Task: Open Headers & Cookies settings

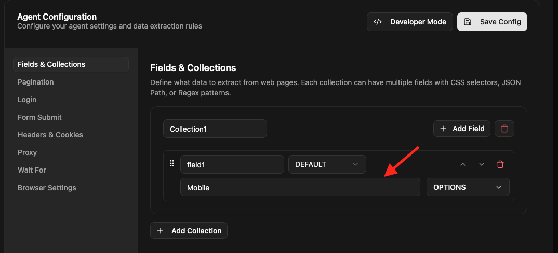Action: (50, 135)
